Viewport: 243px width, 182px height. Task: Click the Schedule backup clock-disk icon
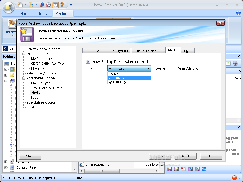click(x=197, y=169)
